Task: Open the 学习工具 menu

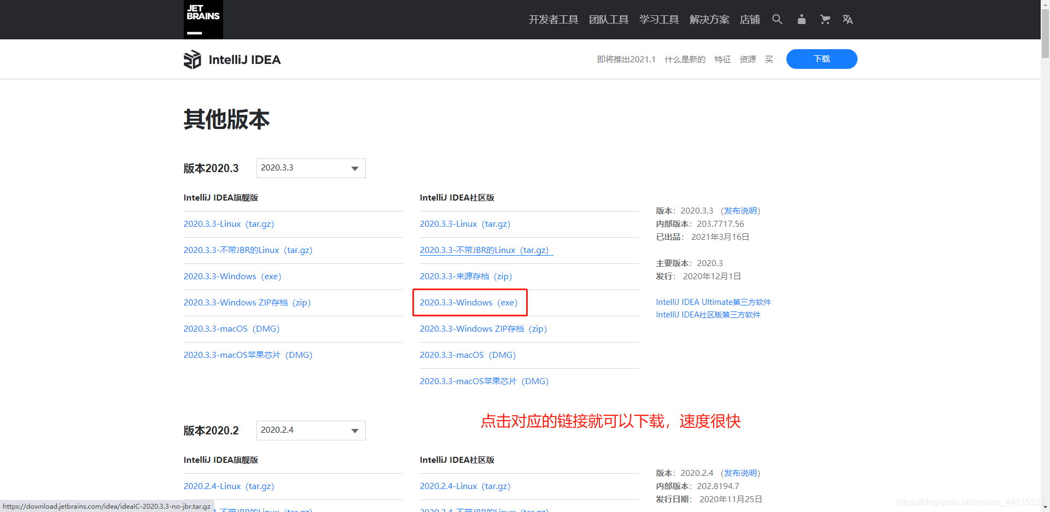Action: [x=659, y=20]
